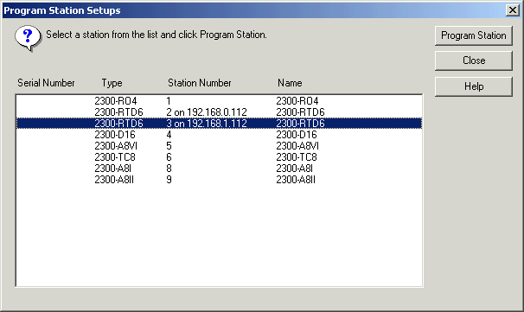
Task: Click the name 2300-A8II in Name column
Action: pos(296,180)
